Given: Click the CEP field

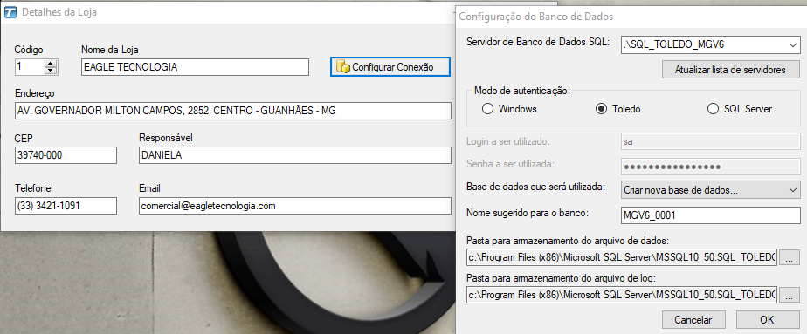Looking at the screenshot, I should pos(66,155).
